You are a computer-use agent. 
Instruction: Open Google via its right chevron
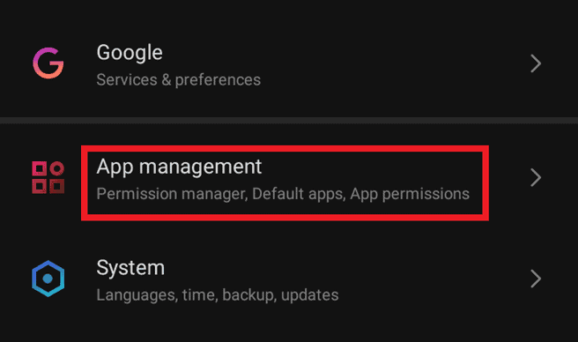click(536, 63)
